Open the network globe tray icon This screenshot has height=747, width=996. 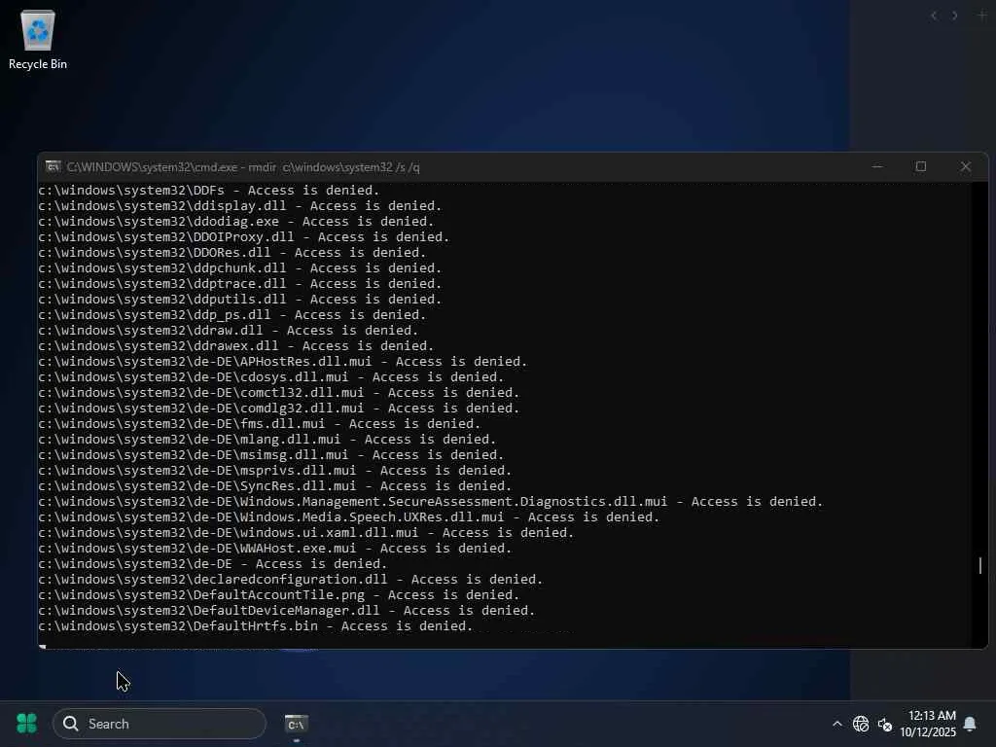pyautogui.click(x=861, y=724)
